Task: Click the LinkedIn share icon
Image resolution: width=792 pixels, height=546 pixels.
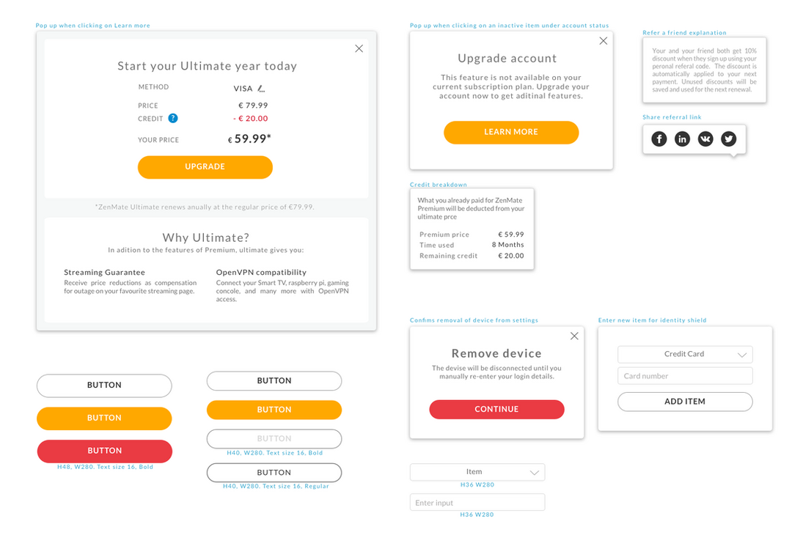Action: point(682,139)
